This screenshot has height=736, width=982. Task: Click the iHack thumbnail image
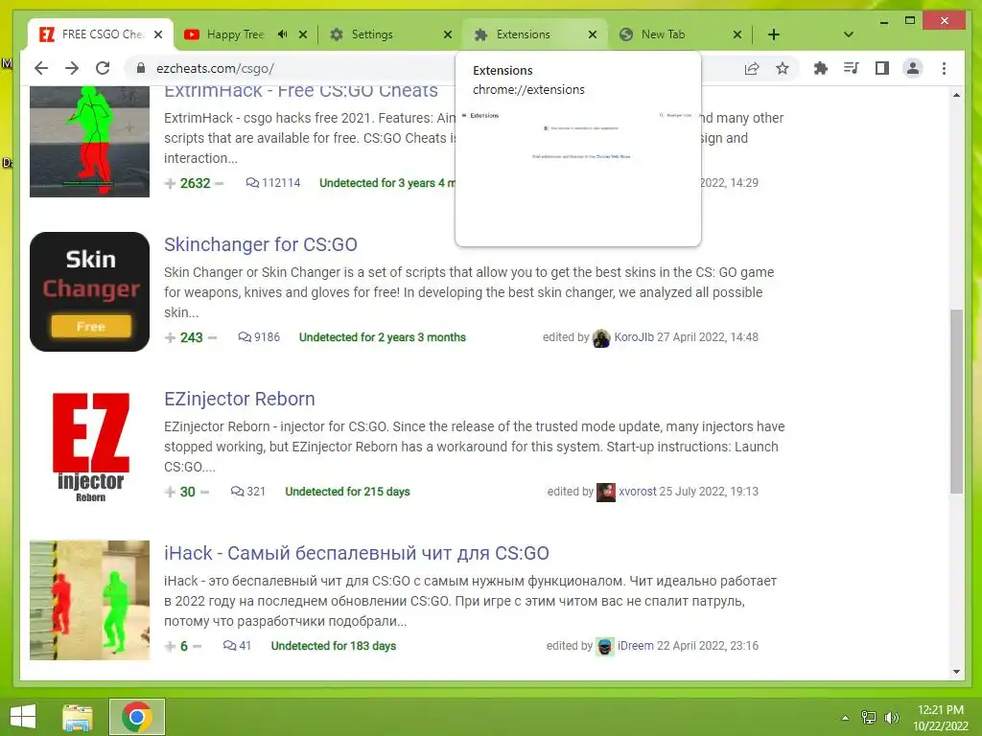[x=89, y=600]
